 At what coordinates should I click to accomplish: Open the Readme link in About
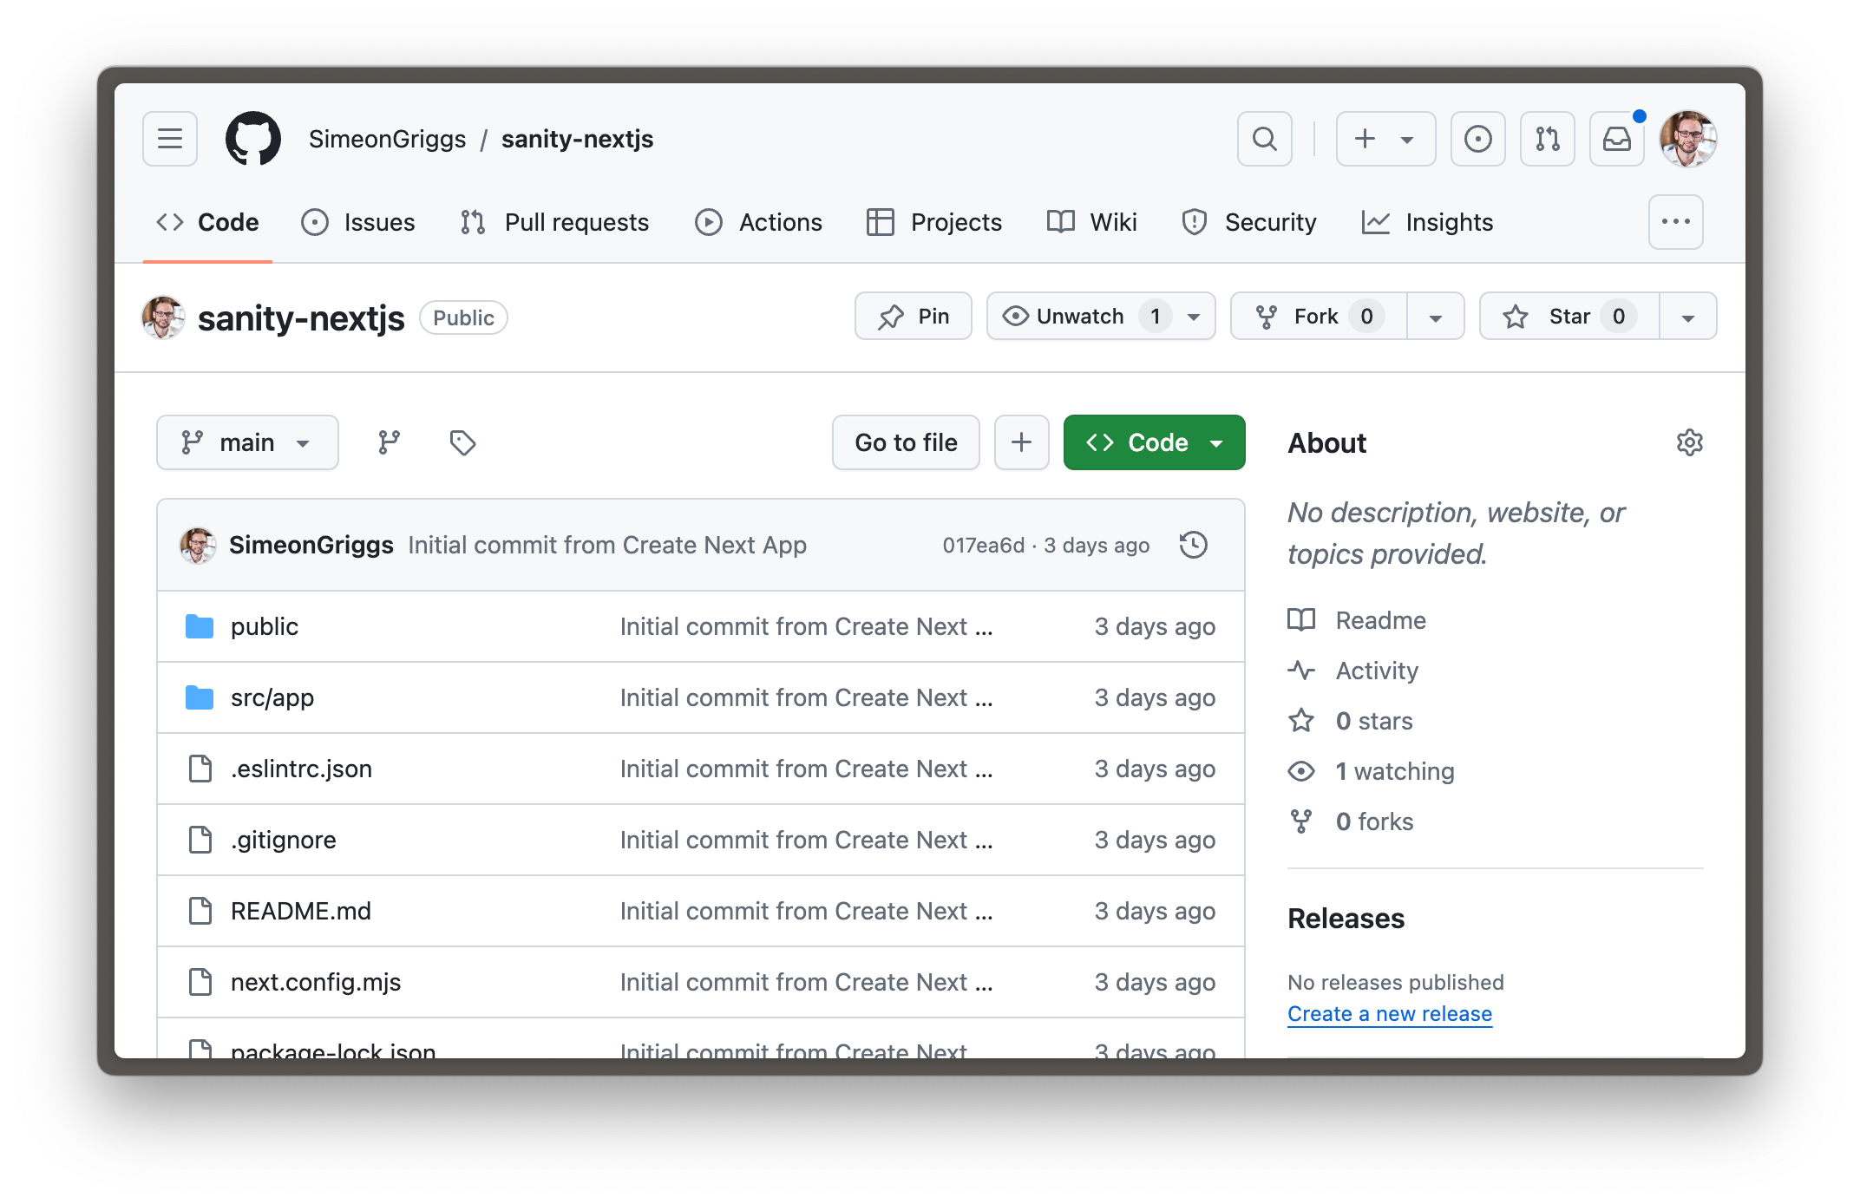pyautogui.click(x=1358, y=620)
